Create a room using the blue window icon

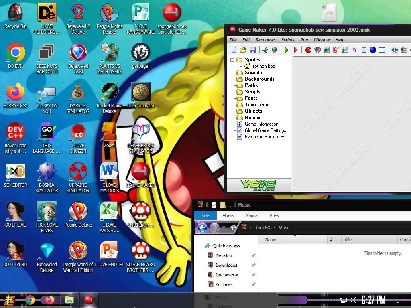pos(382,49)
